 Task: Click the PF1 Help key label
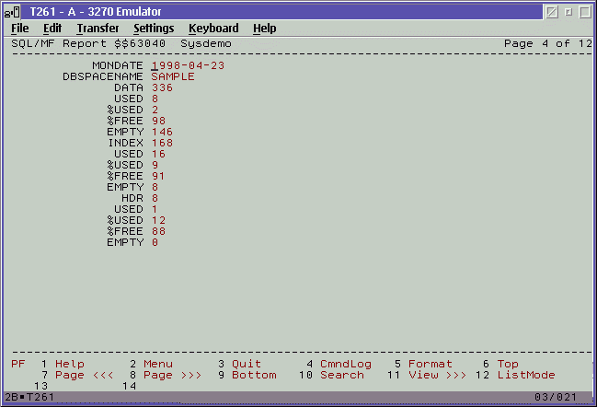[70, 364]
